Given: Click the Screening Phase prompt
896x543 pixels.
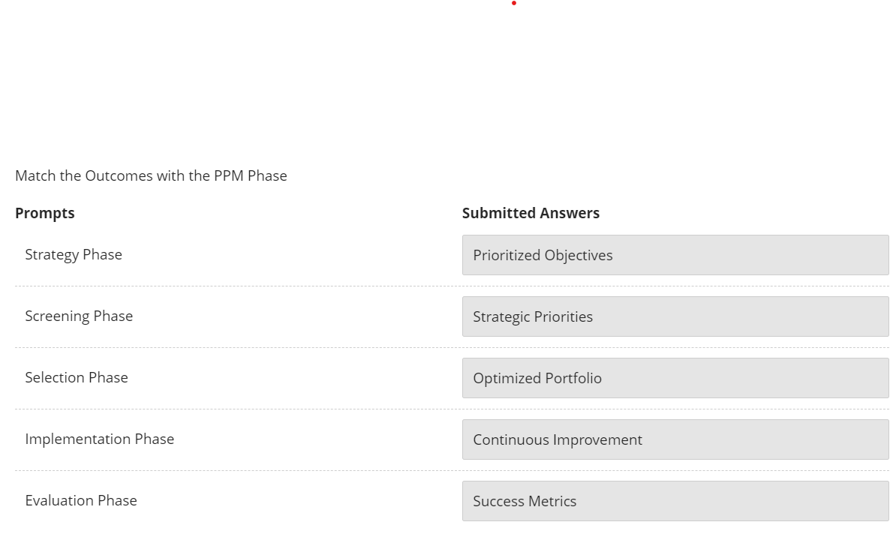Looking at the screenshot, I should coord(79,316).
